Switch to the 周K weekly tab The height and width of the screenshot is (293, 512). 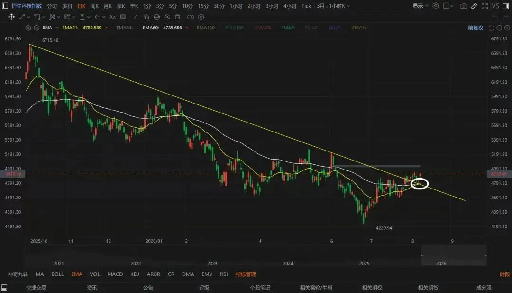pos(94,6)
